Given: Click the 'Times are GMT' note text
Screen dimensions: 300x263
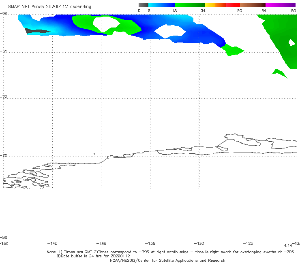Looking at the screenshot, I should (x=78, y=252).
